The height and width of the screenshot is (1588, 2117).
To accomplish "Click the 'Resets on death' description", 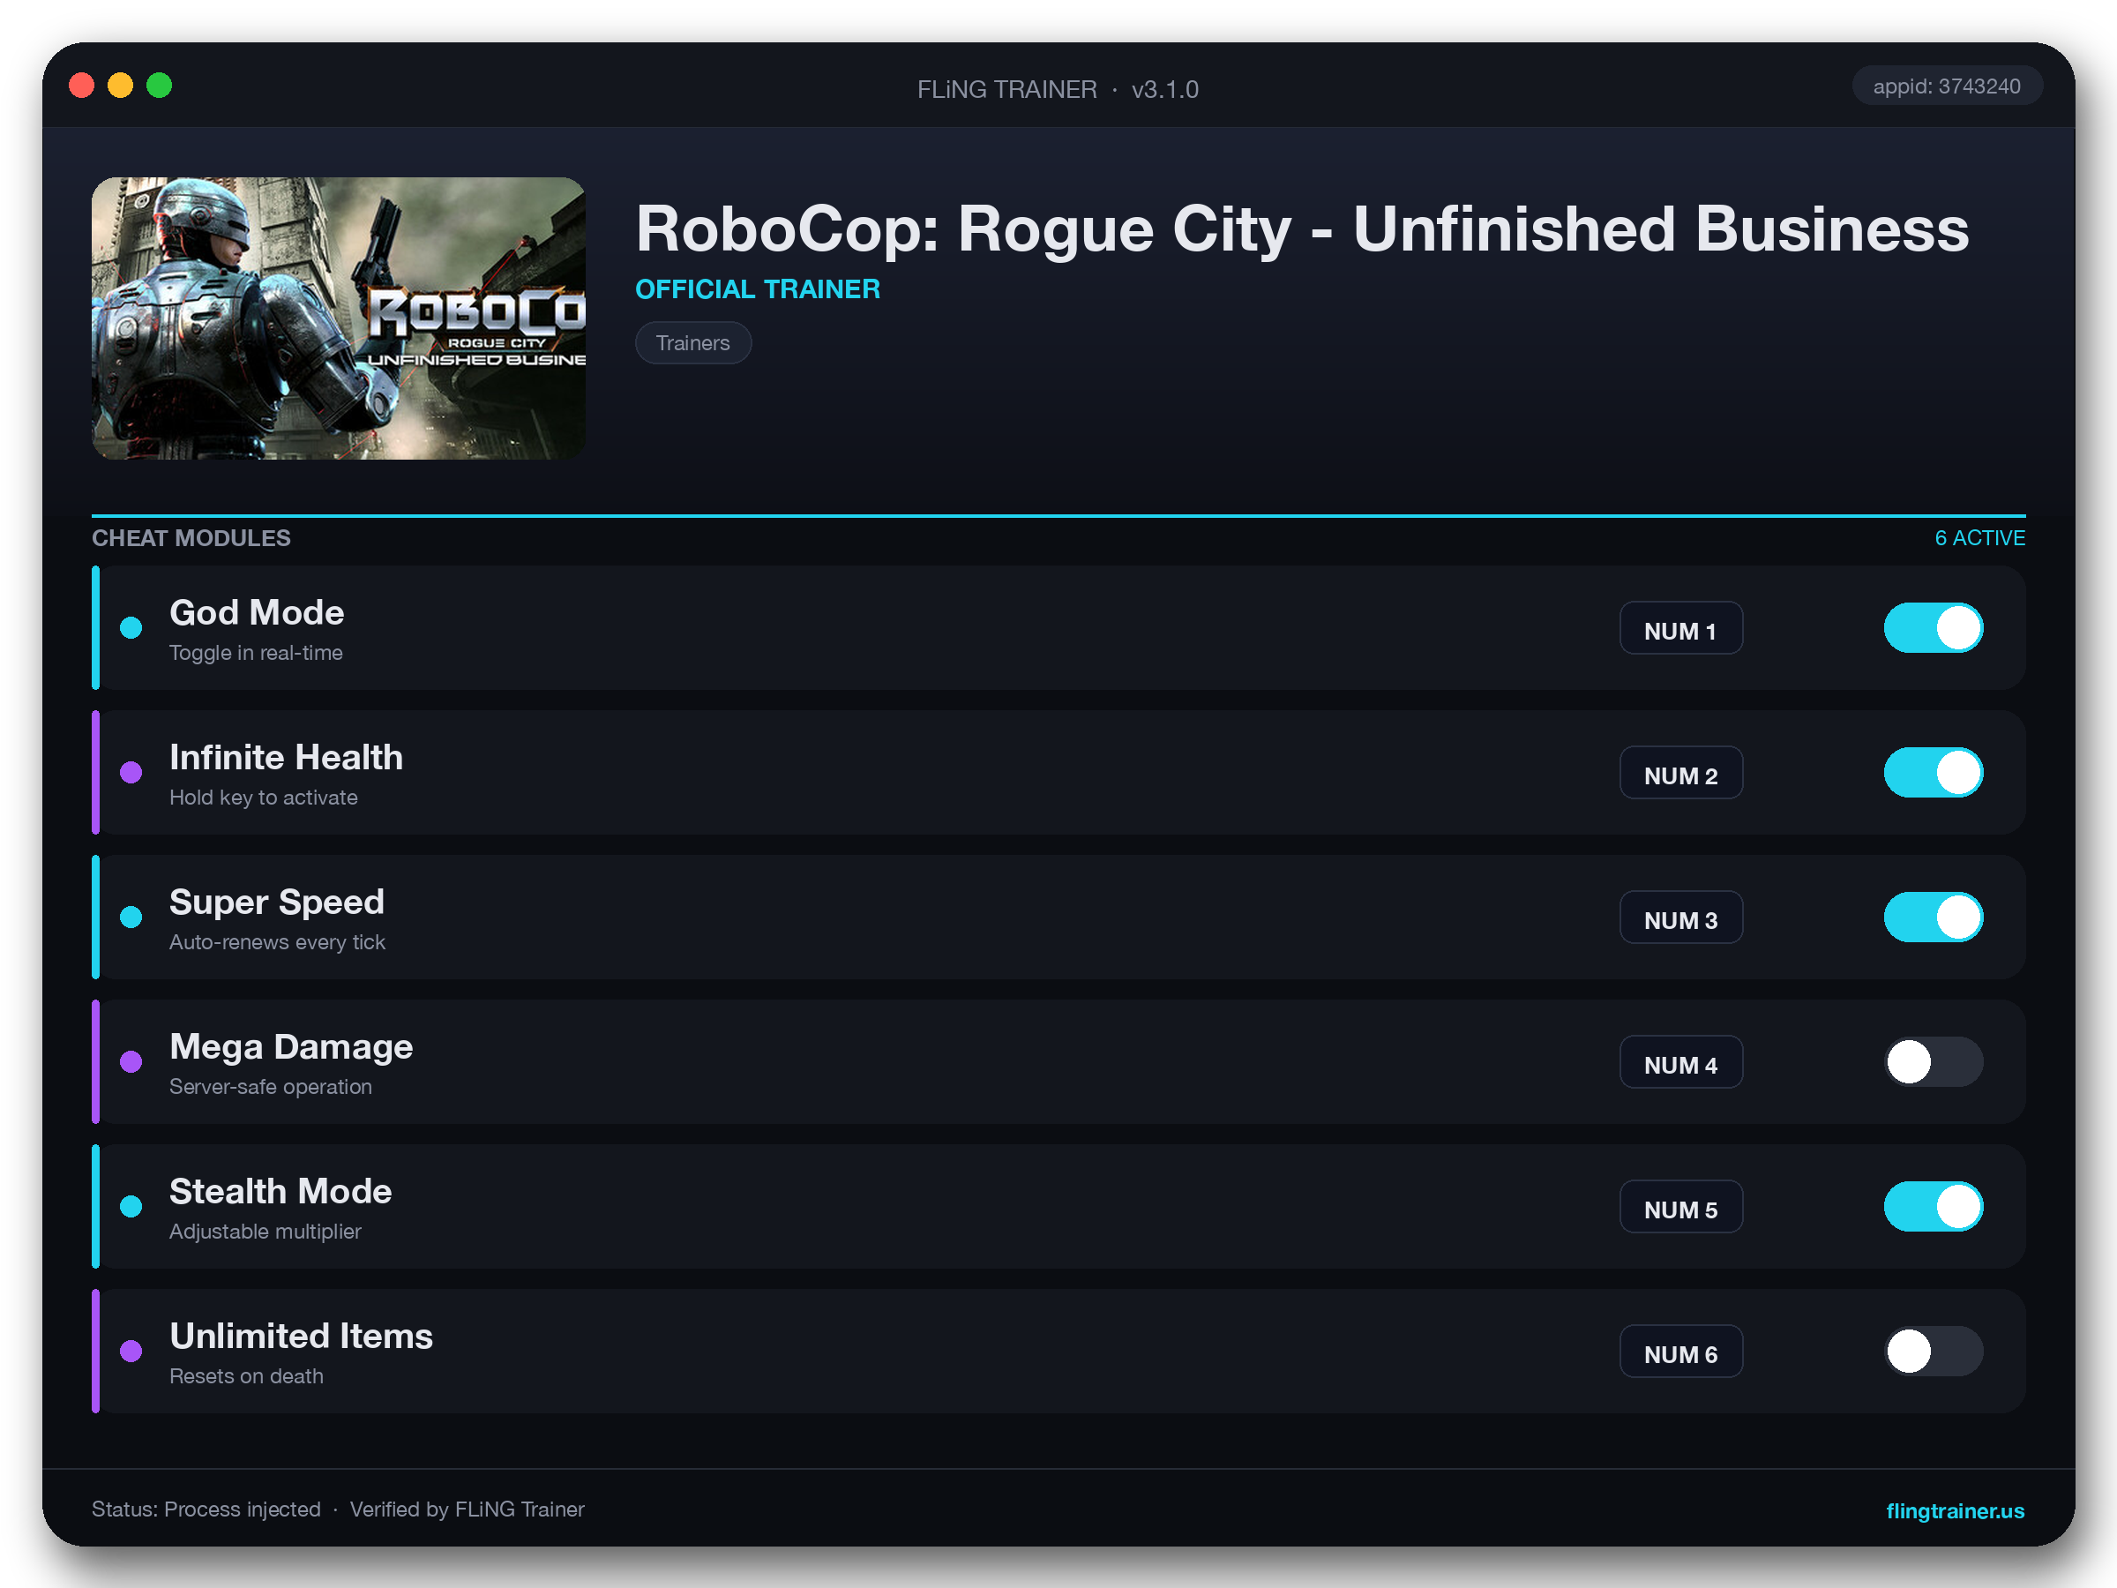I will (246, 1375).
